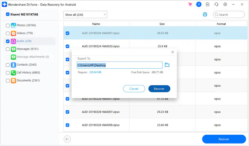249x146 pixels.
Task: Uncheck AUD-20190328-WA0008.opus file checkbox
Action: point(68,125)
